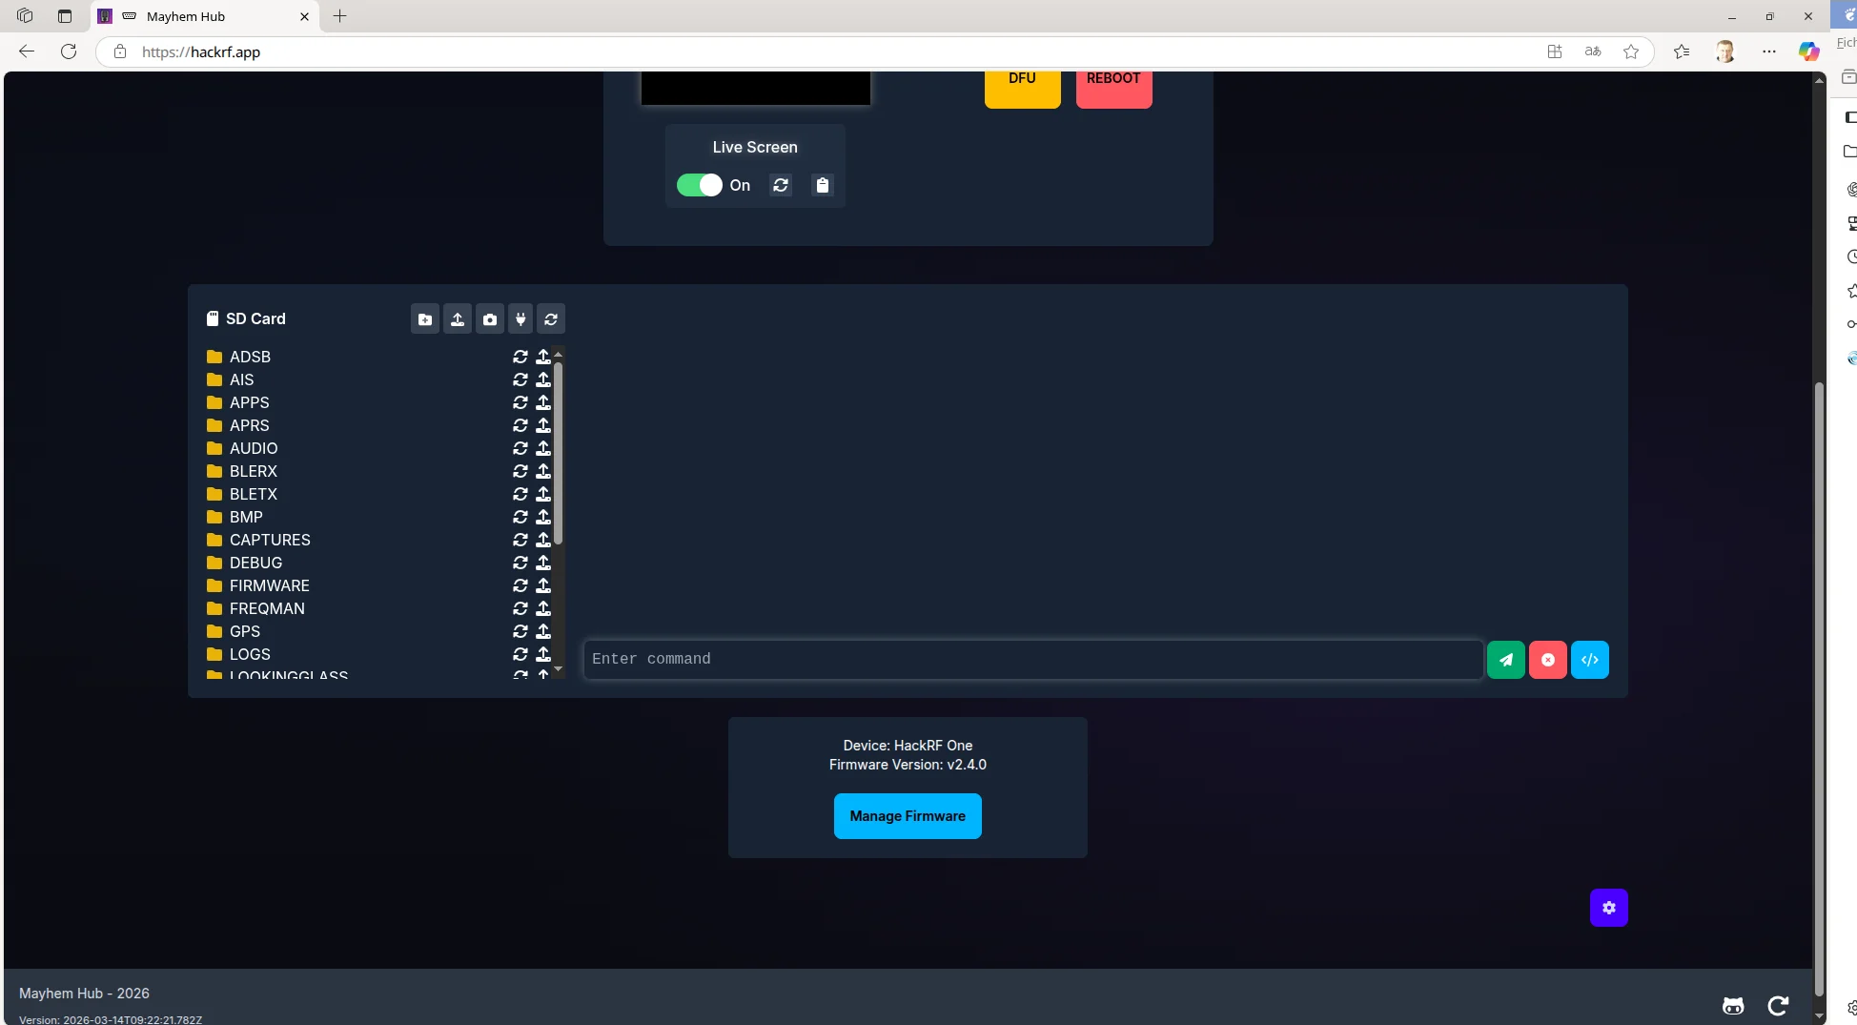
Task: Click the sync icon in the BLERX row
Action: point(520,471)
